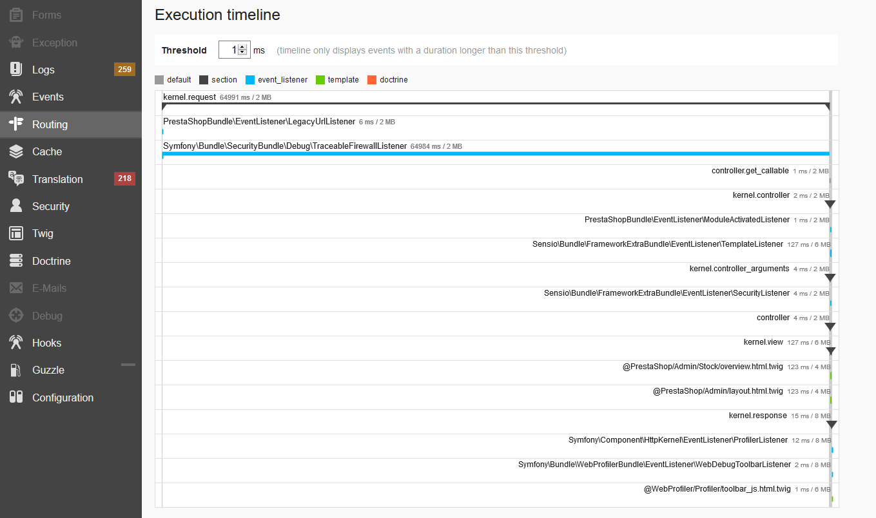
Task: Open the Doctrine panel
Action: 71,261
